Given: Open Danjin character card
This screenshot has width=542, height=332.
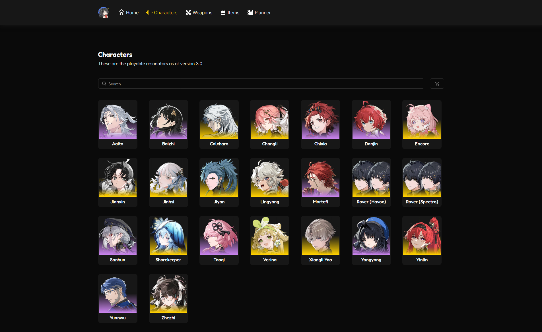Looking at the screenshot, I should [371, 125].
